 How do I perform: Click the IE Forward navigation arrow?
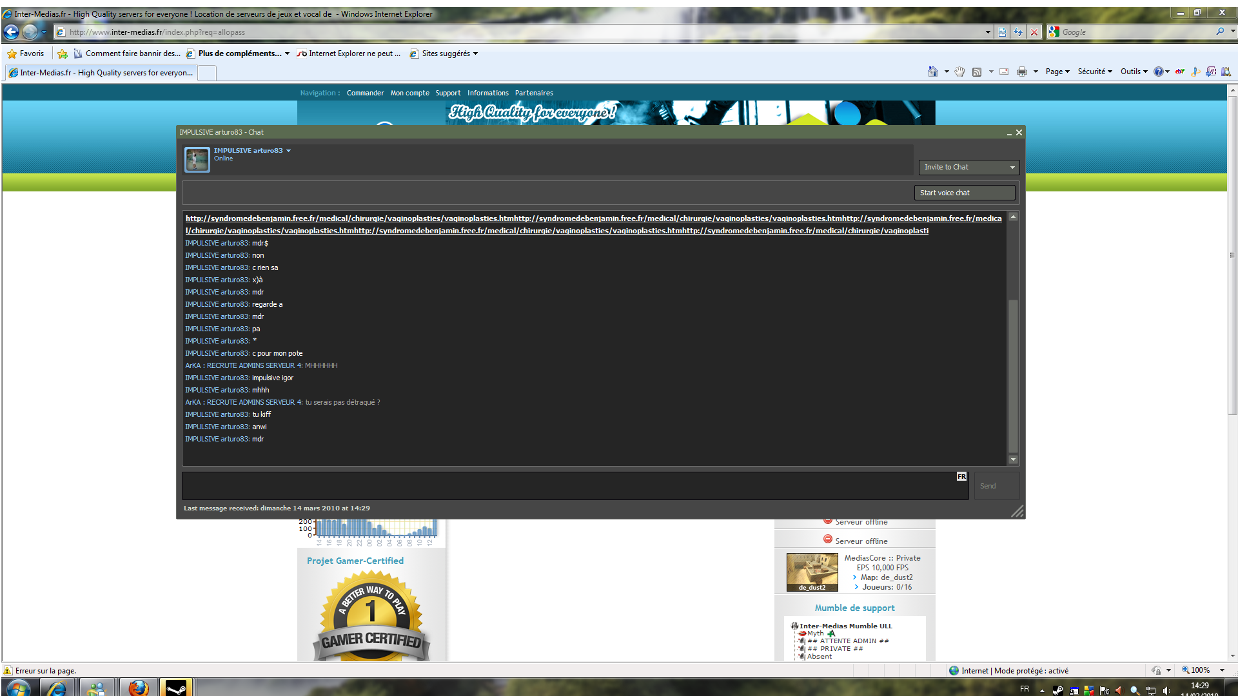pos(30,32)
